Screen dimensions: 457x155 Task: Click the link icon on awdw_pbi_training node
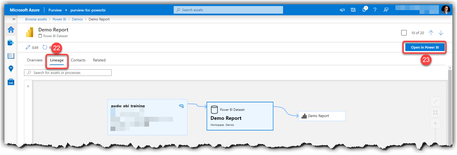[x=181, y=106]
